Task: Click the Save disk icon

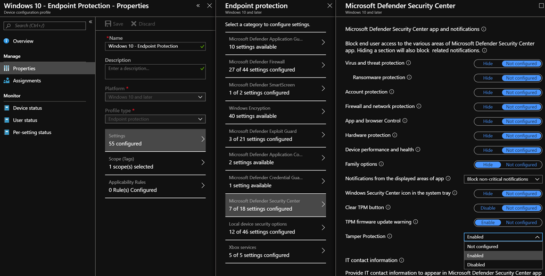Action: pos(109,24)
